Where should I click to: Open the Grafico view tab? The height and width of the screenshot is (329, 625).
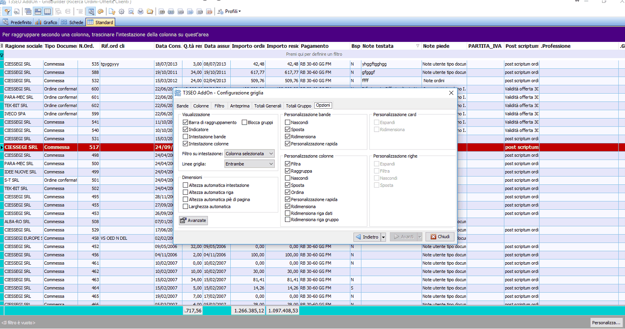(x=46, y=22)
